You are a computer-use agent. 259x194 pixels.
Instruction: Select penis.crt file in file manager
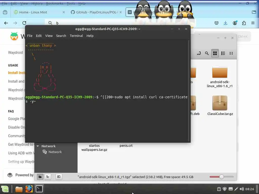(126, 146)
